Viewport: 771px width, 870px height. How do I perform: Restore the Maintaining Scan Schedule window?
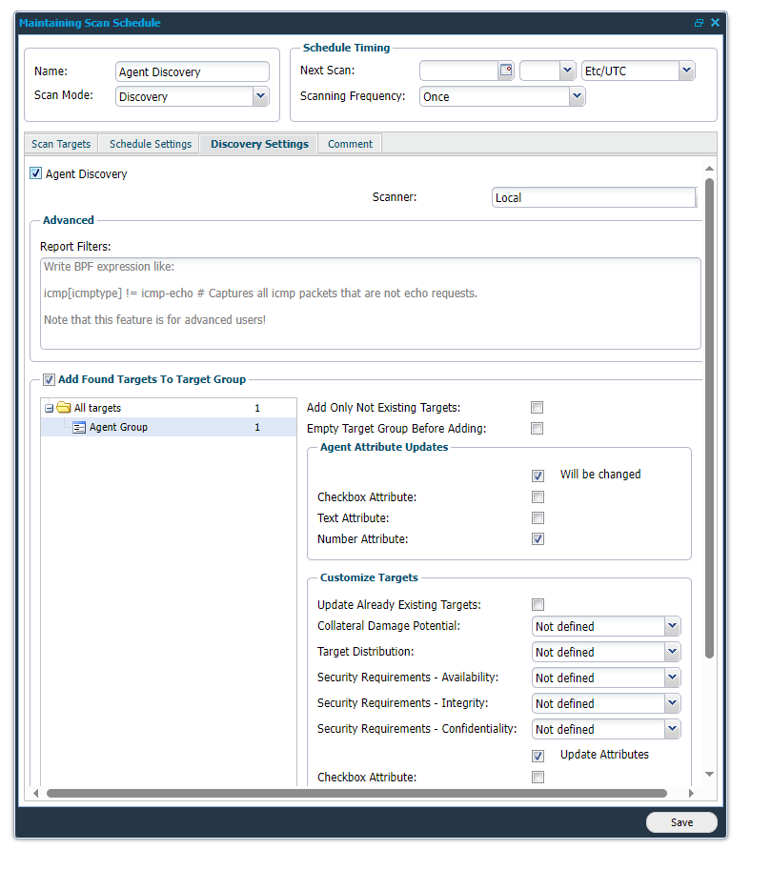[x=699, y=23]
